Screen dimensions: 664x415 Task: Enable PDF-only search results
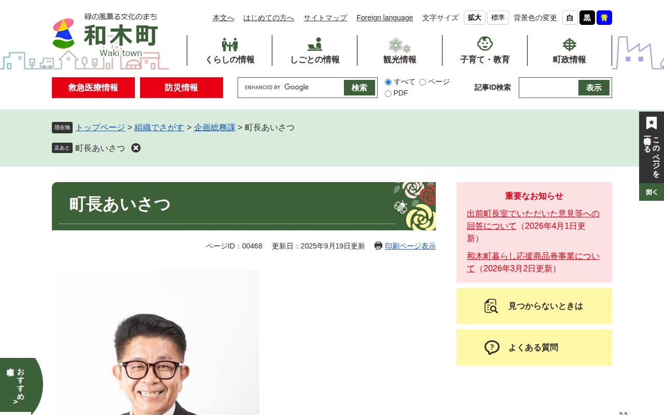pos(388,93)
